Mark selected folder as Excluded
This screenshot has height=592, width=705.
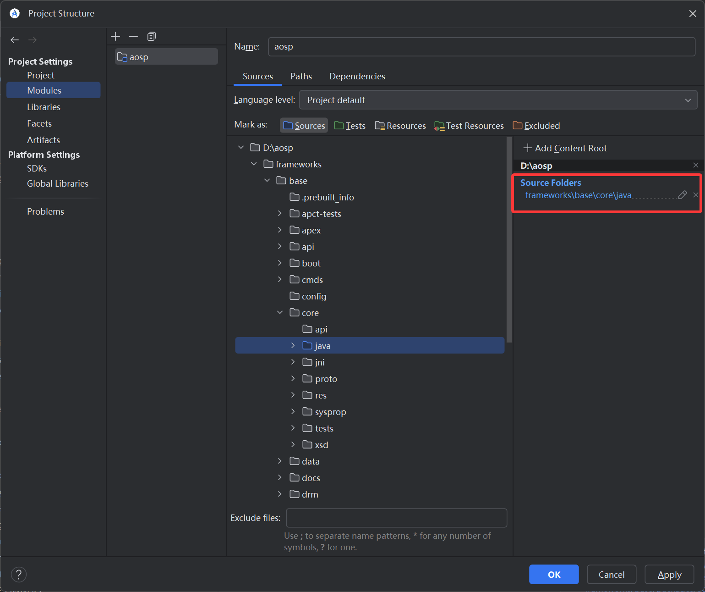pyautogui.click(x=536, y=125)
